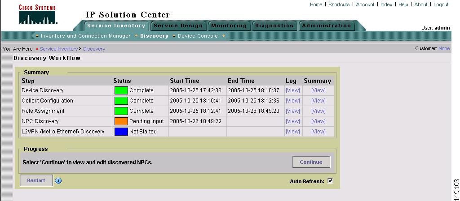Click the blue Not Started status swatch
The height and width of the screenshot is (201, 460).
(121, 132)
